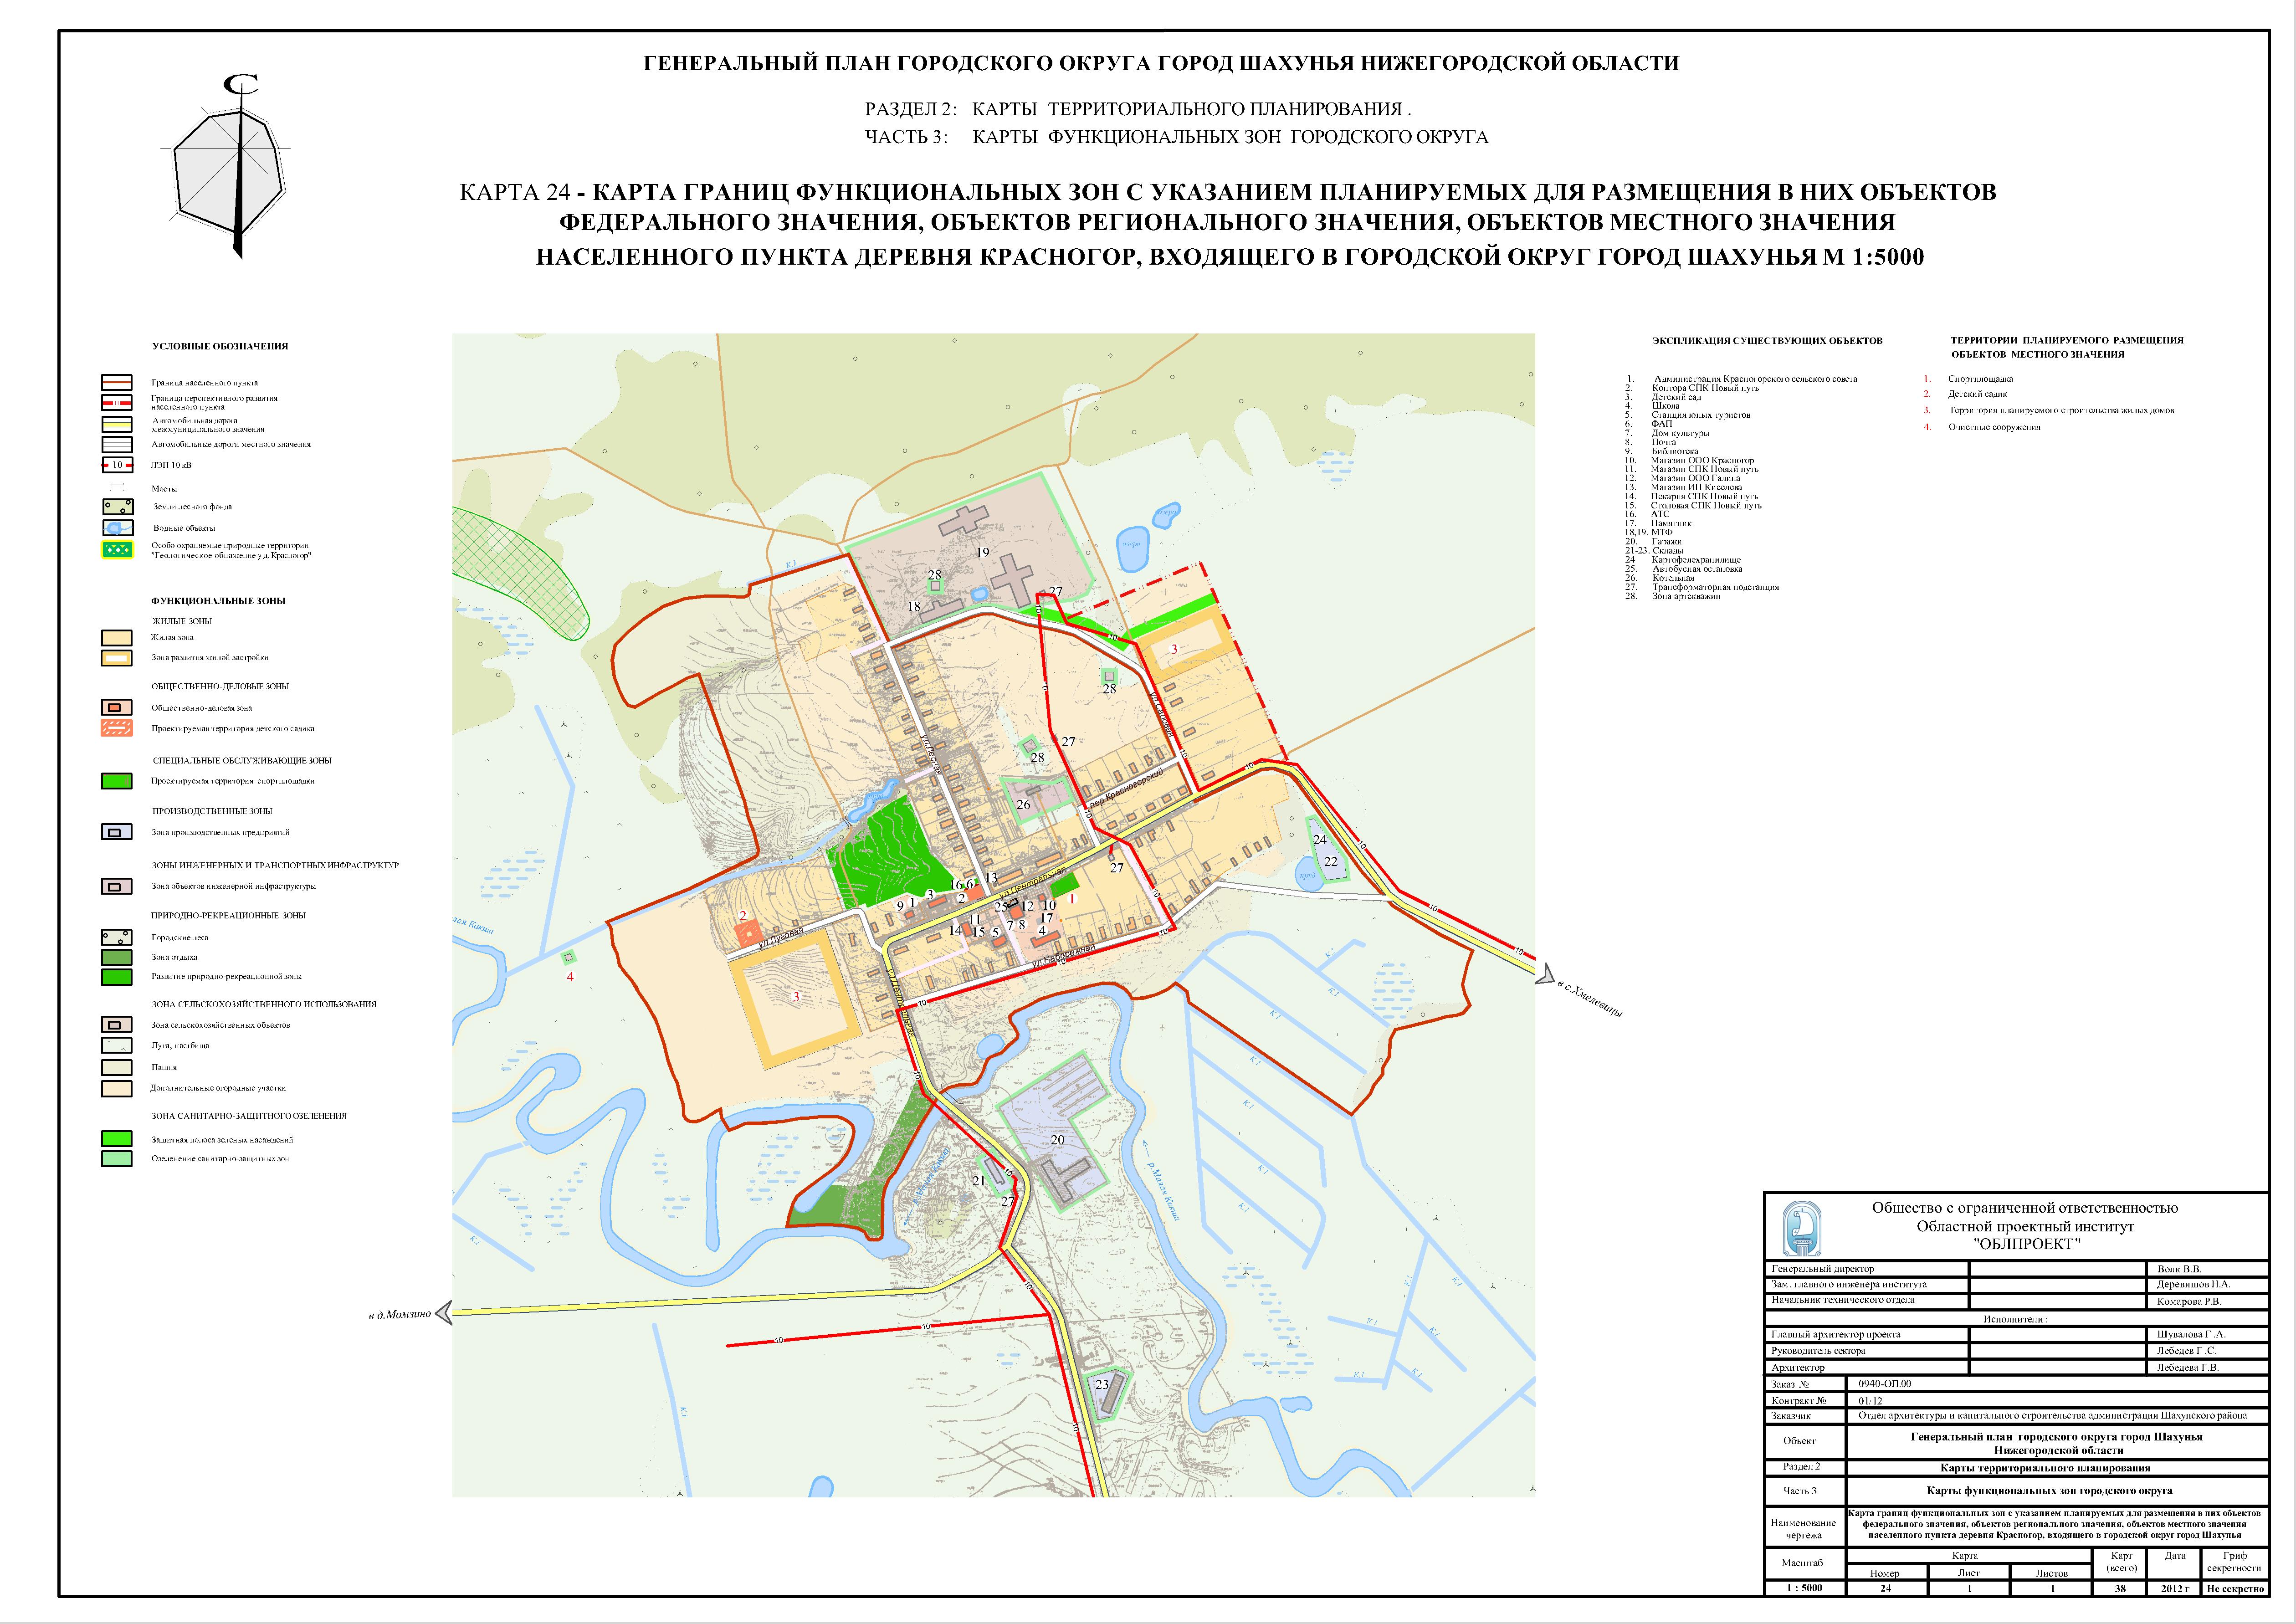Screen dimensions: 2296x1624
Task: Click the local roads legend symbol
Action: coord(117,445)
